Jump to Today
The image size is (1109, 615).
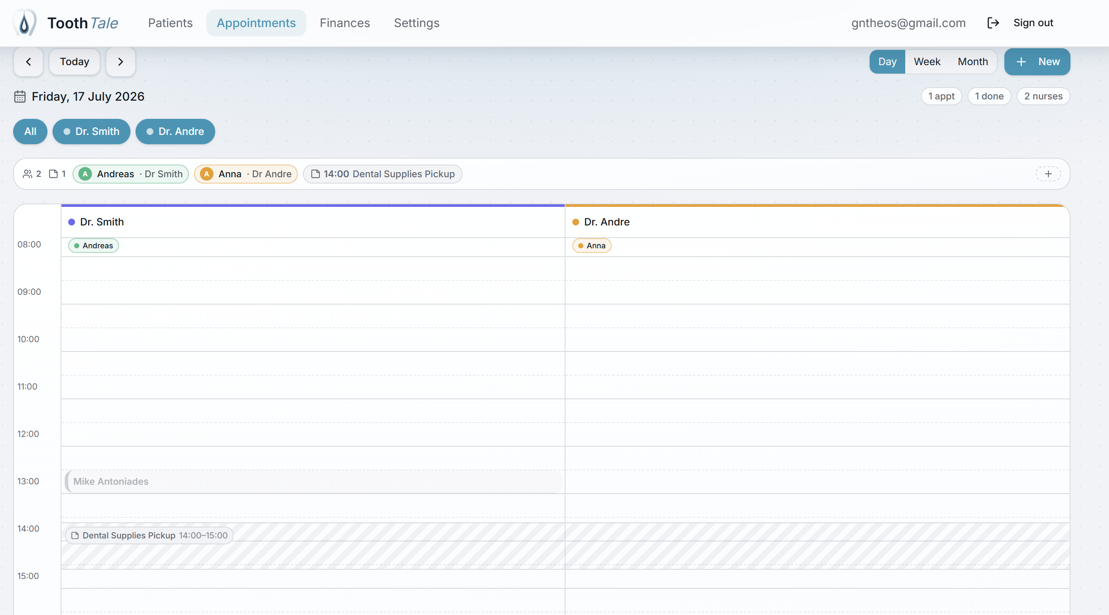[75, 62]
